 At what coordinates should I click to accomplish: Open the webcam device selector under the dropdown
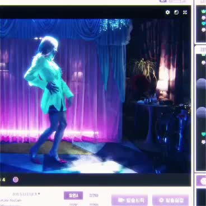tap(11, 200)
